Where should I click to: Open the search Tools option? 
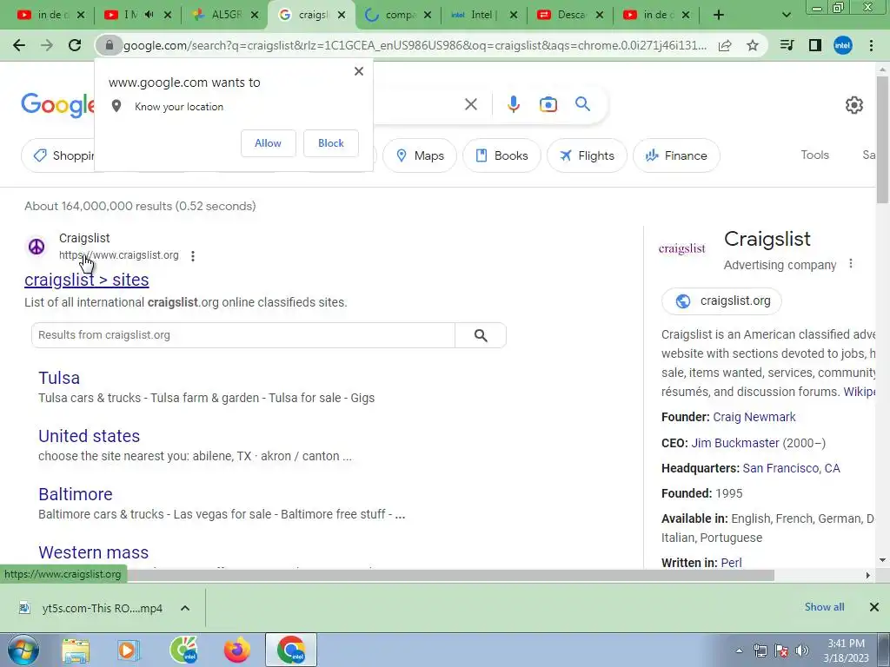point(814,155)
